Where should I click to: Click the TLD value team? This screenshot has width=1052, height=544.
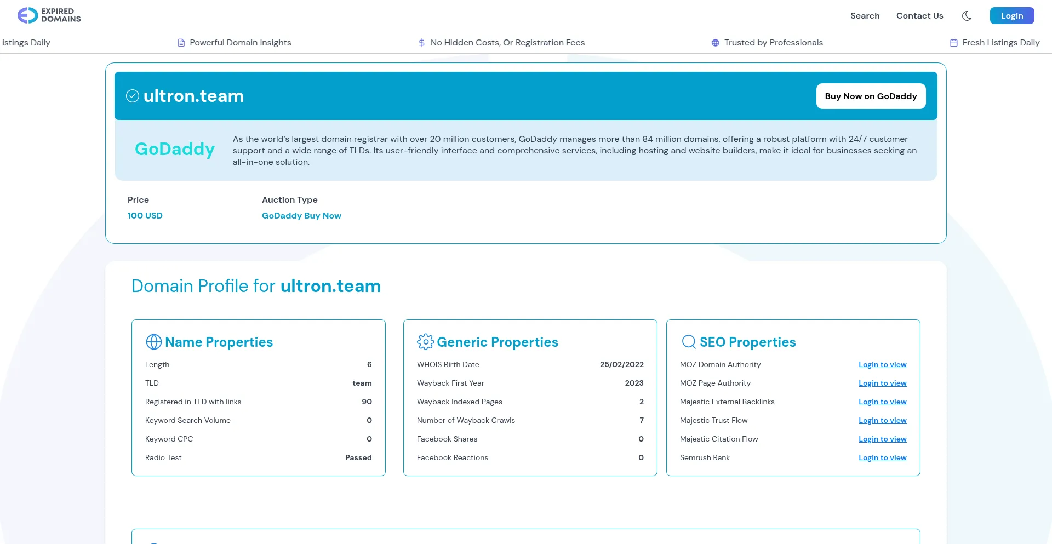coord(362,383)
